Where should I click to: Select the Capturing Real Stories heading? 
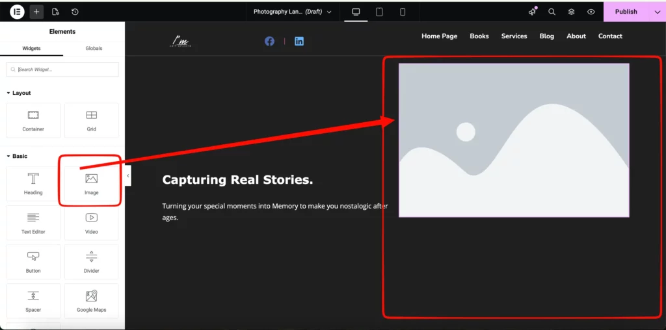coord(237,180)
